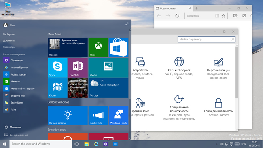The image size is (263, 148).
Task: Click the ENG language indicator
Action: [x=244, y=144]
